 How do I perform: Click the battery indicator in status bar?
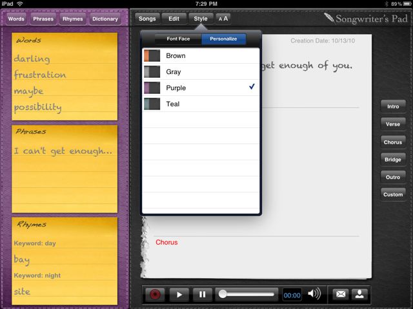pos(407,4)
